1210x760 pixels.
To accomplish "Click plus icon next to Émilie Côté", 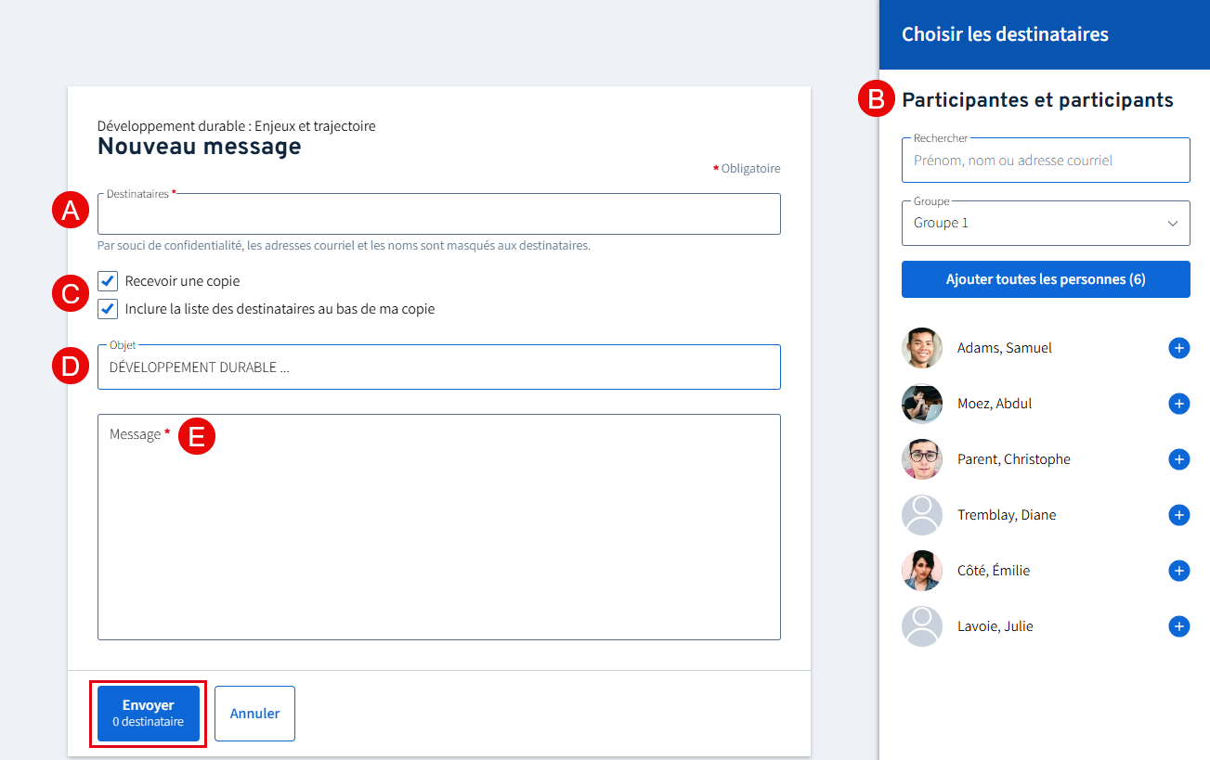I will tap(1178, 571).
